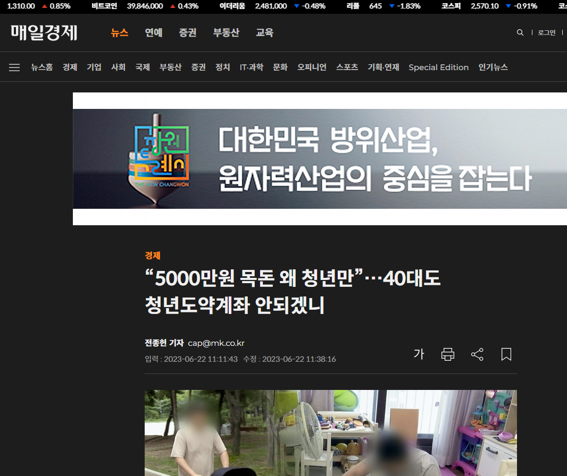Click the article photo below the headline

[x=330, y=433]
